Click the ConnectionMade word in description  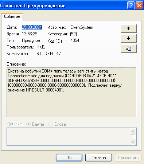click(x=23, y=76)
